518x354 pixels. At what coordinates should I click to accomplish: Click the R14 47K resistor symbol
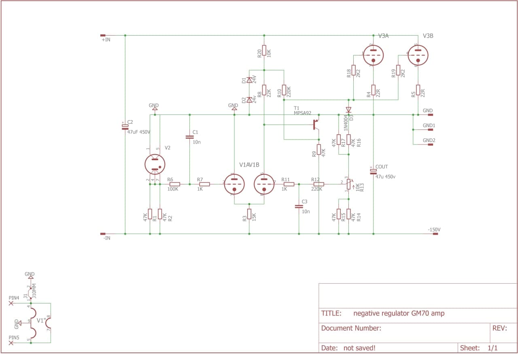pos(348,214)
